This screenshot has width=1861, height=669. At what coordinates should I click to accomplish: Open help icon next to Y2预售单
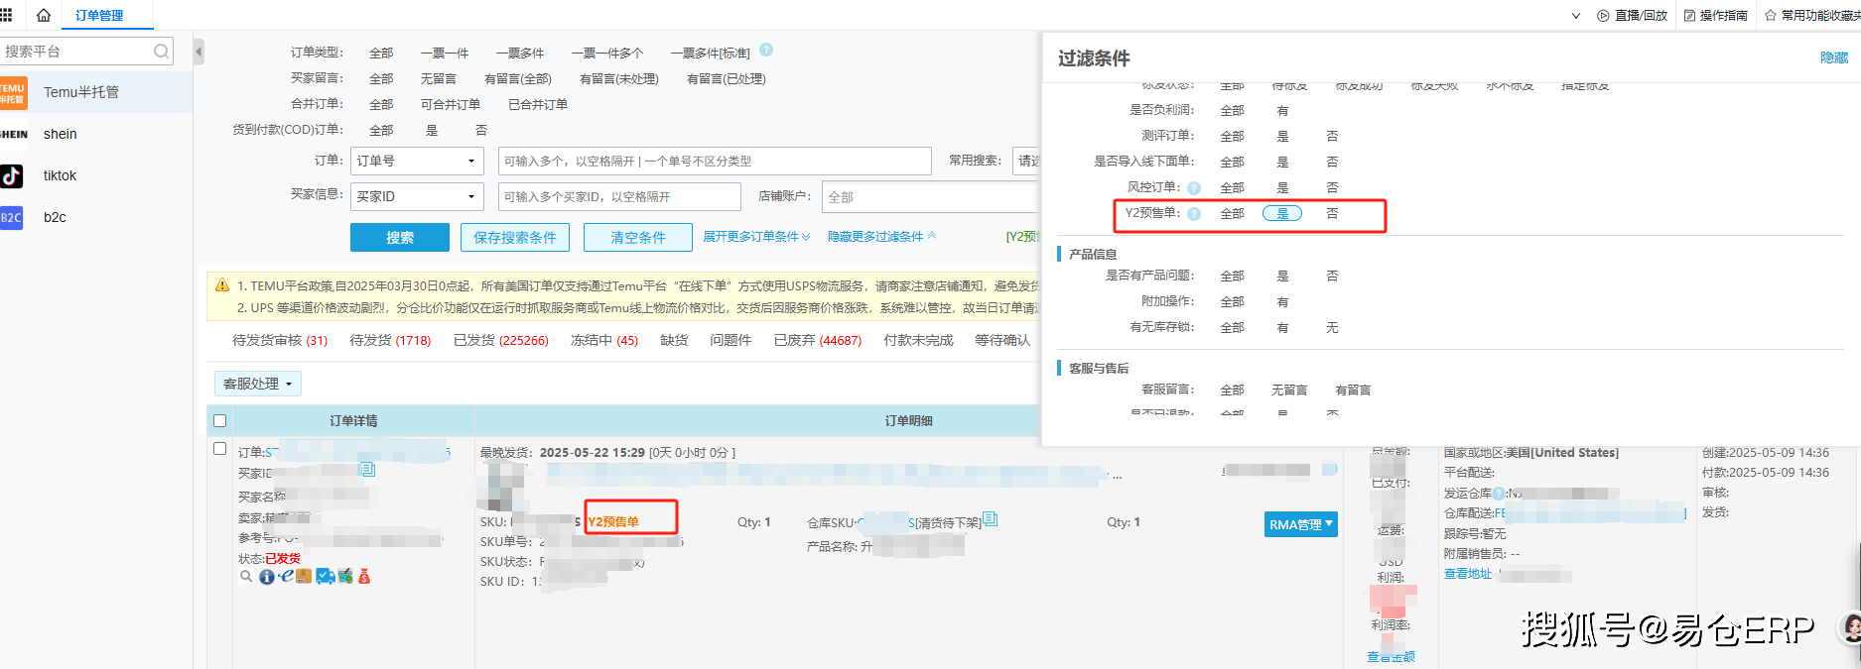tap(1194, 214)
